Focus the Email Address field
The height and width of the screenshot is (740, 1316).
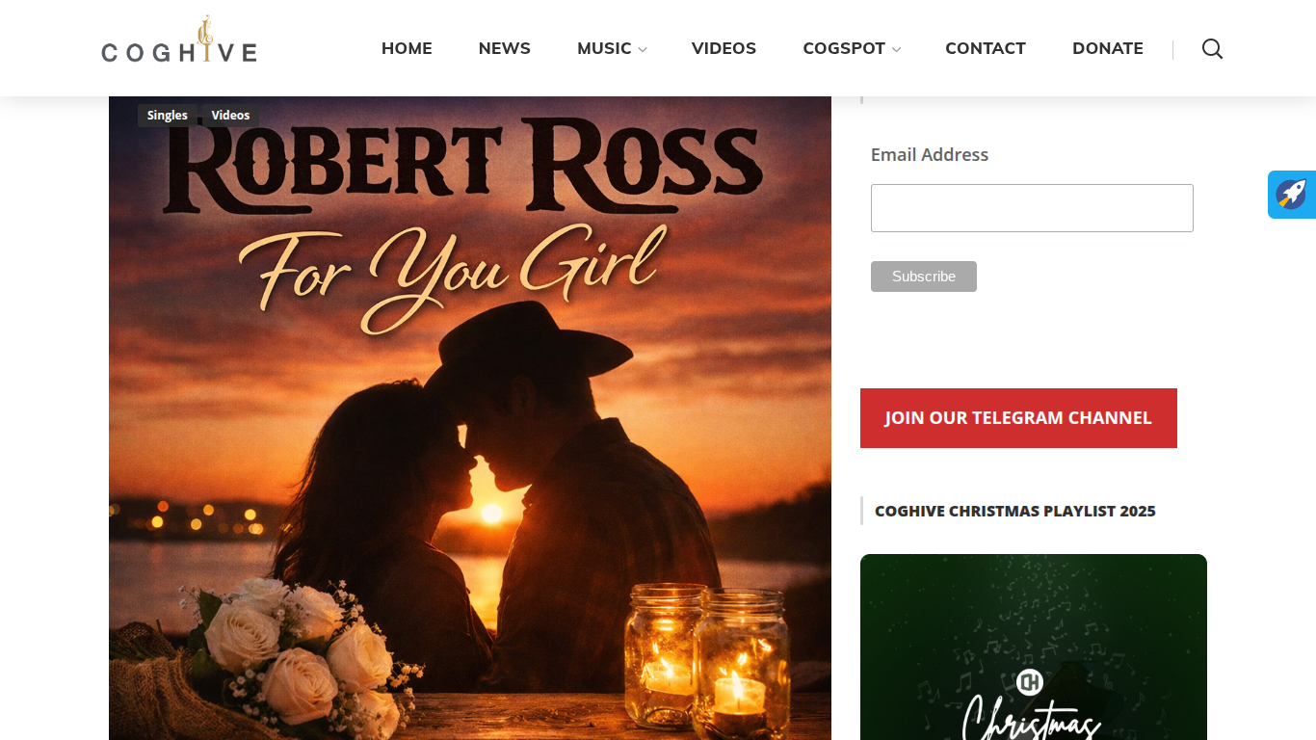point(1032,208)
